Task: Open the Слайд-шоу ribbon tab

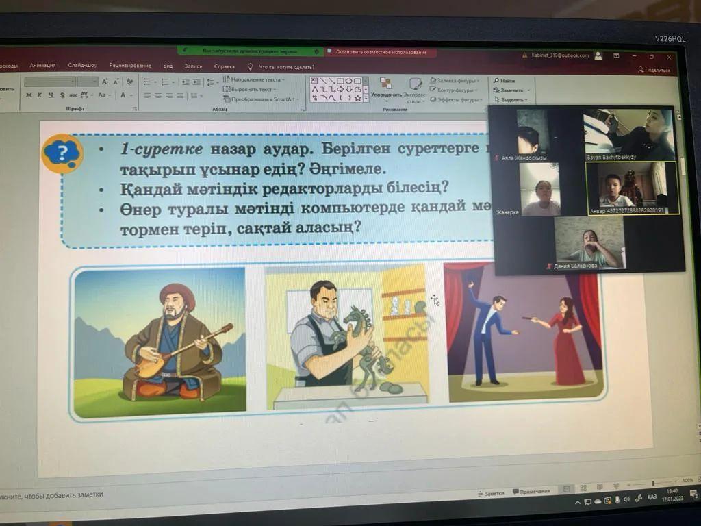Action: pos(82,65)
